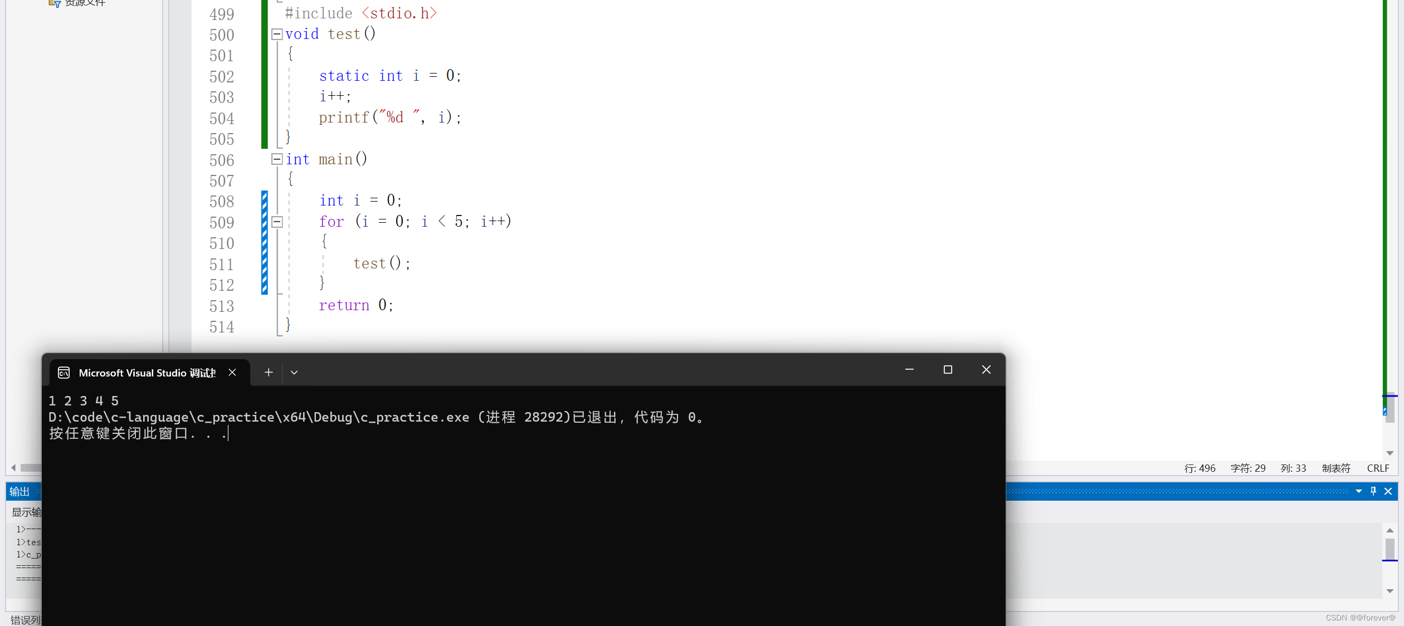Maximize the debug console window
Viewport: 1404px width, 626px height.
[948, 370]
